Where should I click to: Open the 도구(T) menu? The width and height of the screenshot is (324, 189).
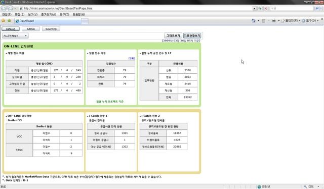64,15
